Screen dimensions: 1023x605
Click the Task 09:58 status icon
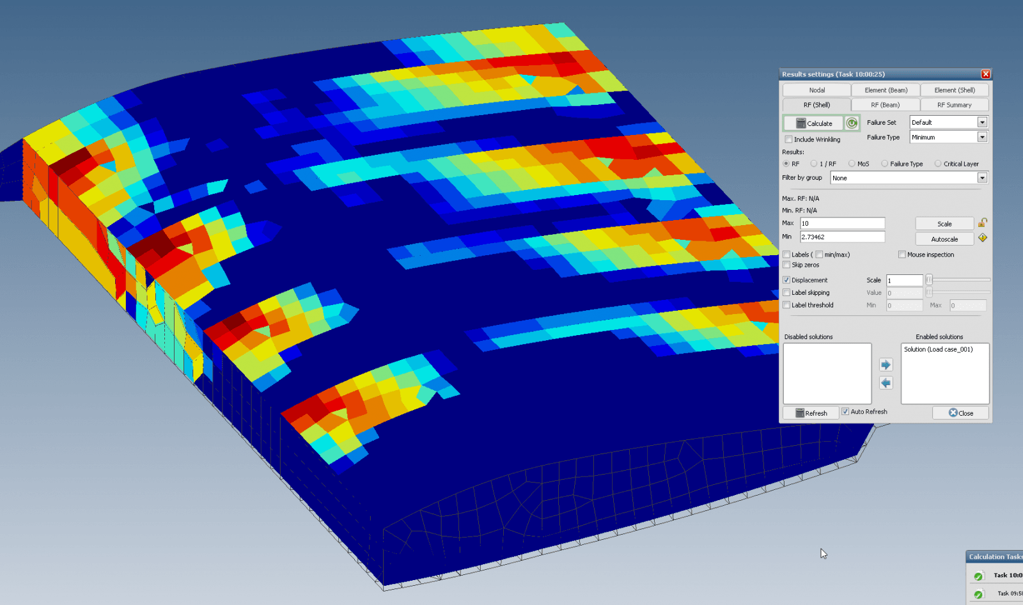[x=978, y=594]
